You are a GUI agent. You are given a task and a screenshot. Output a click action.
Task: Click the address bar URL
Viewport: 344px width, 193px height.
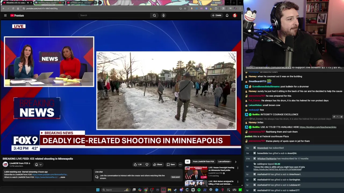(x=42, y=8)
